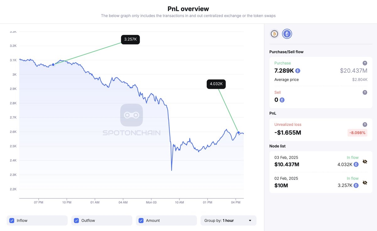
Task: Click the Ethereum icon next to Sell amount
Action: click(282, 100)
